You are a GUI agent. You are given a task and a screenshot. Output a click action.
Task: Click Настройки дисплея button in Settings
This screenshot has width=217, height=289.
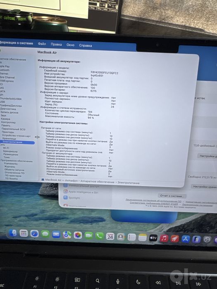point(207,156)
